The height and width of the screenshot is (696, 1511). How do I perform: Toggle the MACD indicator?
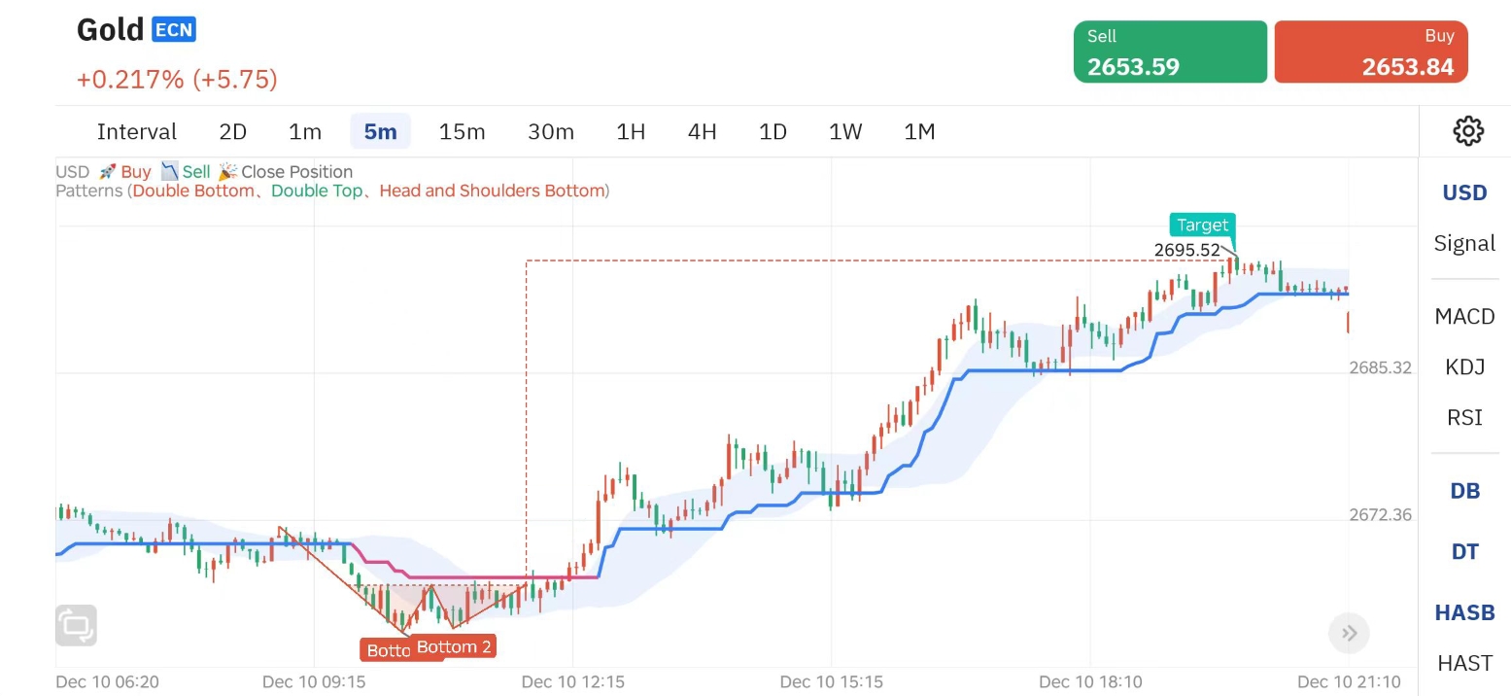(x=1464, y=316)
